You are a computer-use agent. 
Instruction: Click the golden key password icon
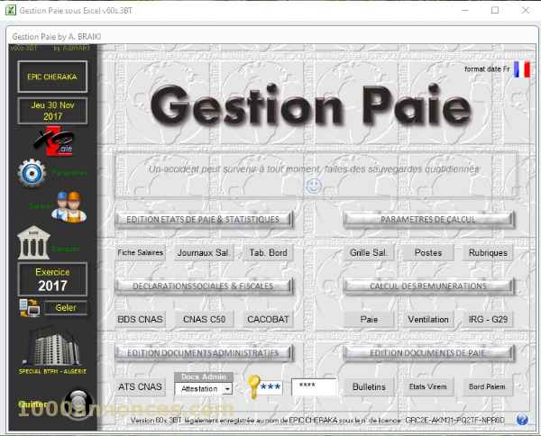tap(253, 386)
